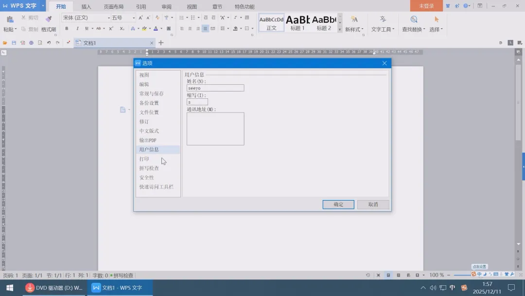Image resolution: width=525 pixels, height=296 pixels.
Task: Click the font color A swatch
Action: point(156,29)
